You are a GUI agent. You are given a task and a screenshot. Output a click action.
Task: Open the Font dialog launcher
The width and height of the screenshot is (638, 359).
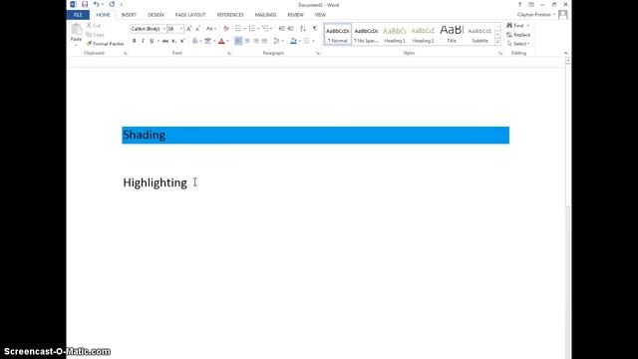pyautogui.click(x=229, y=53)
